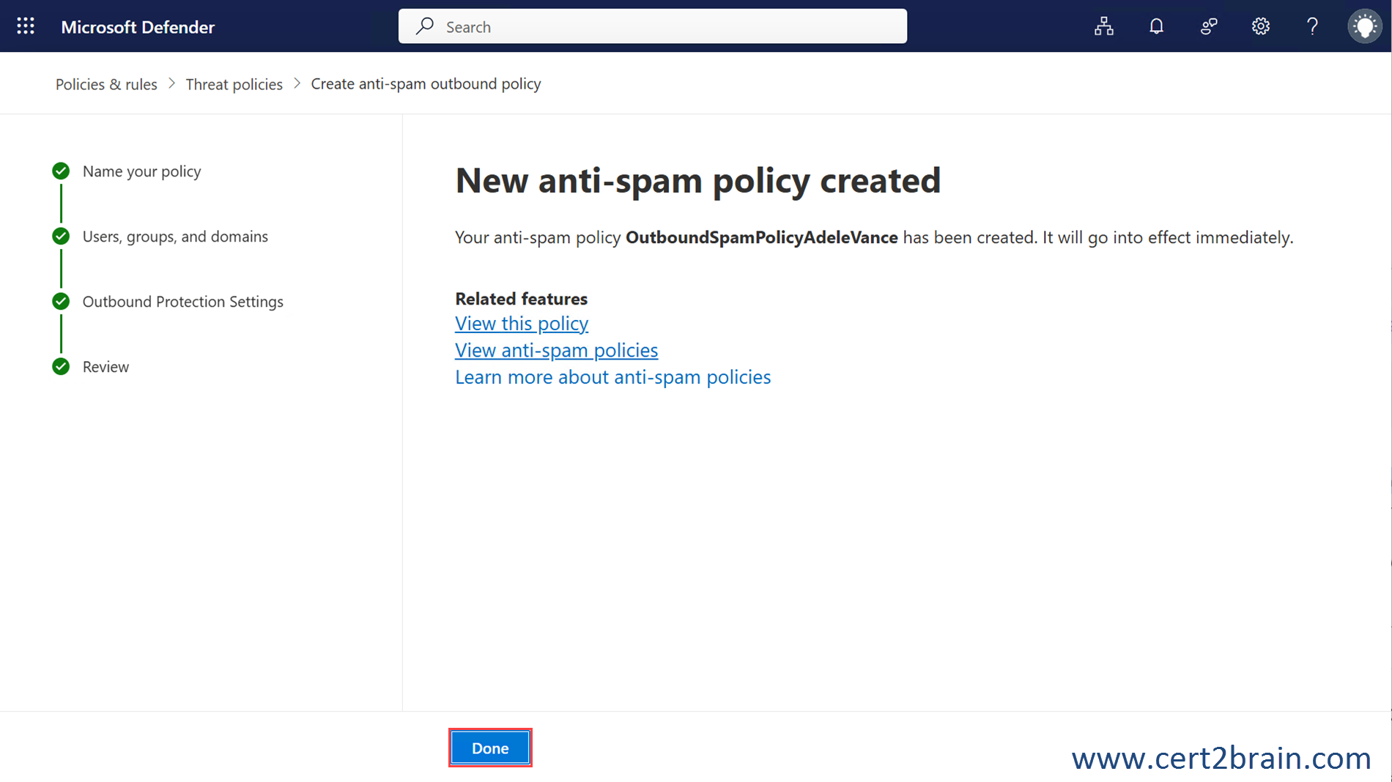The width and height of the screenshot is (1392, 782).
Task: Open the help question mark
Action: 1312,26
